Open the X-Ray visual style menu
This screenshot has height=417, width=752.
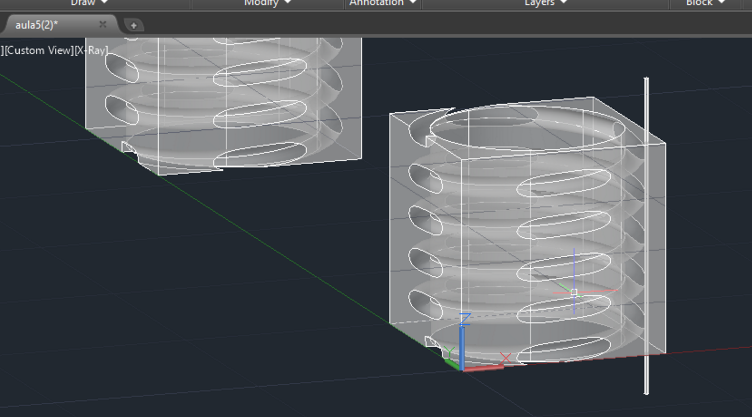pos(91,50)
